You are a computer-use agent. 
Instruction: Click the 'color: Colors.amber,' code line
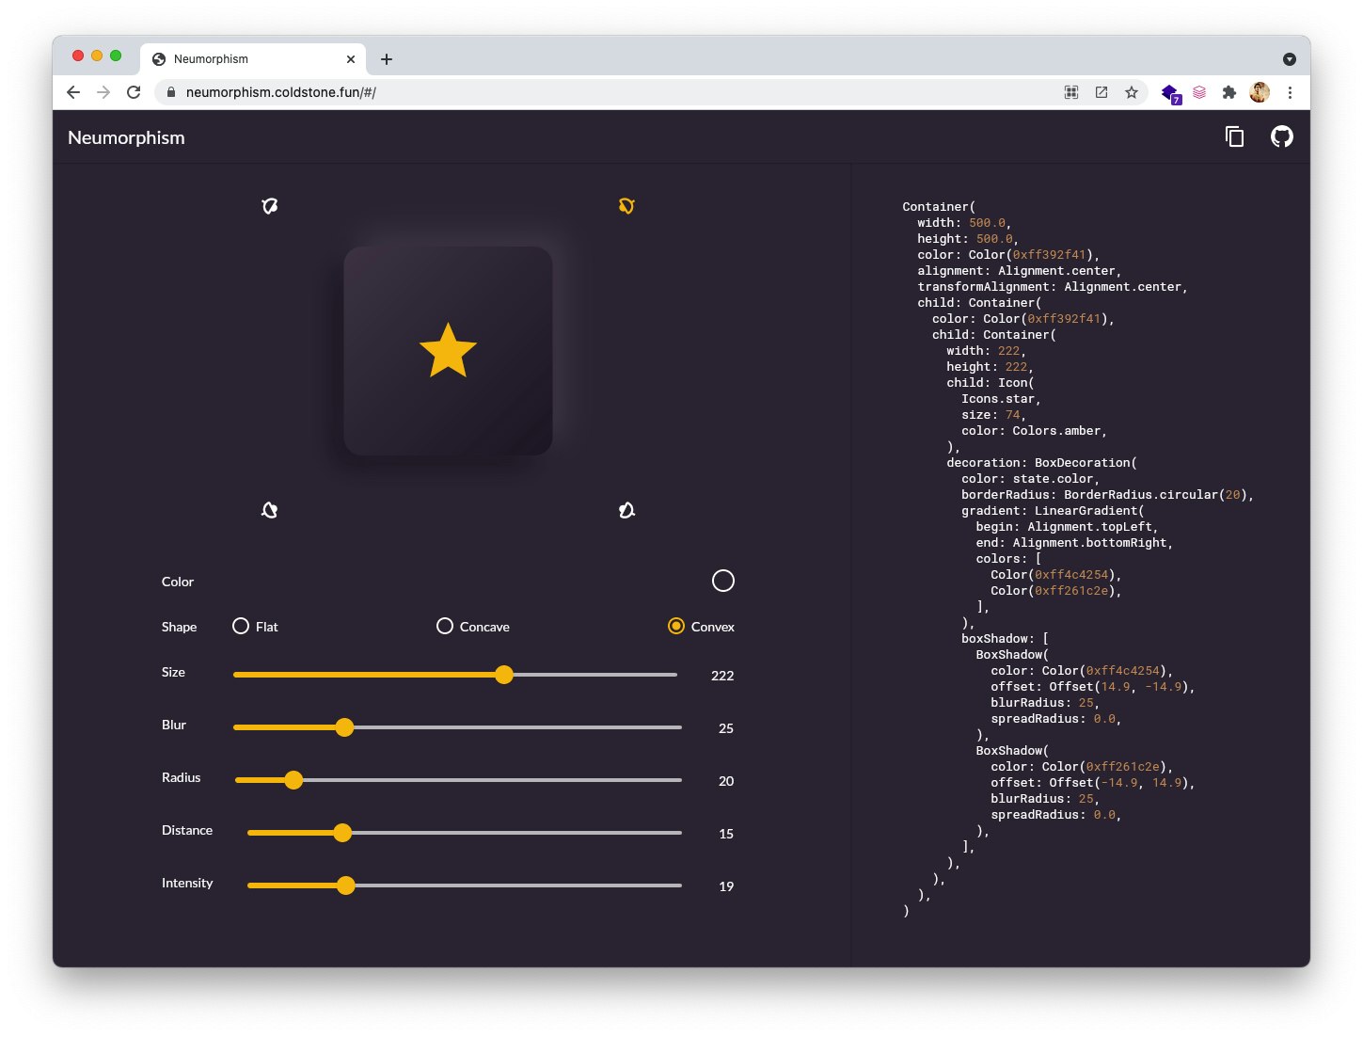click(x=1034, y=431)
